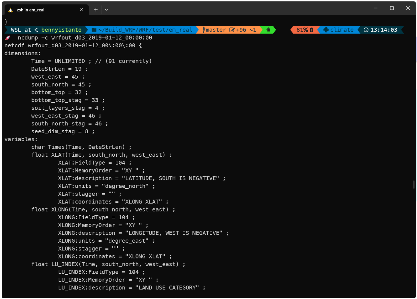Click the battery icon next to 81%
The width and height of the screenshot is (417, 299).
point(312,30)
